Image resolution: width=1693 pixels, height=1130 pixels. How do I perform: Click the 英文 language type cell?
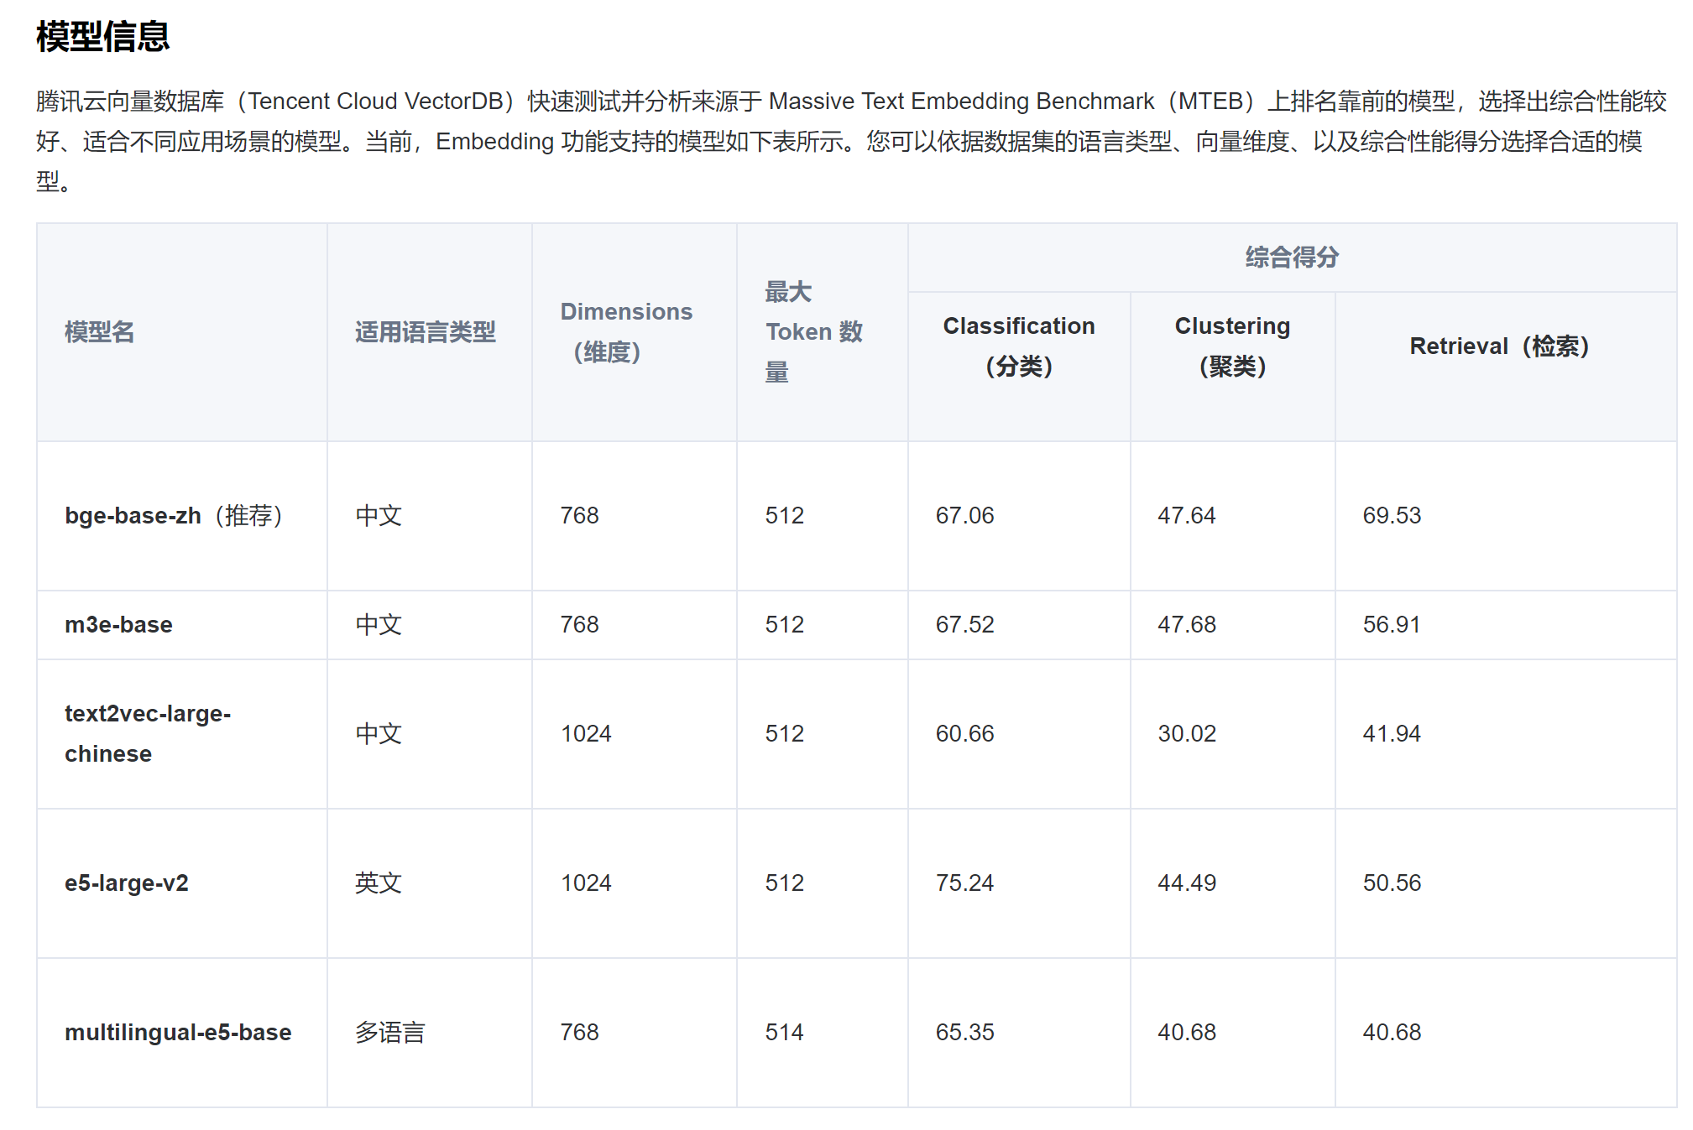(378, 883)
